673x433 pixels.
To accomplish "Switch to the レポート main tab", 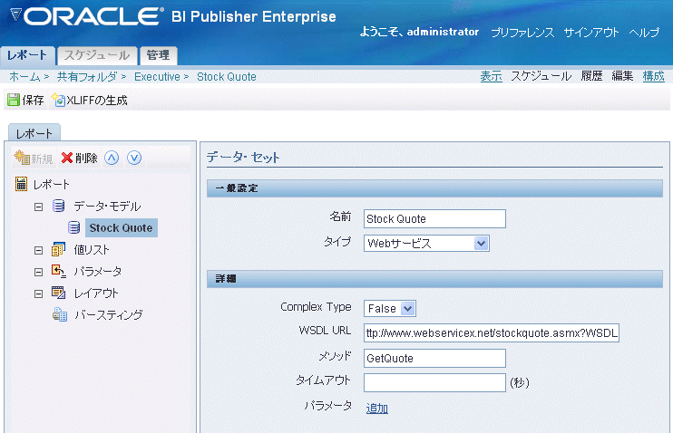I will (x=27, y=56).
